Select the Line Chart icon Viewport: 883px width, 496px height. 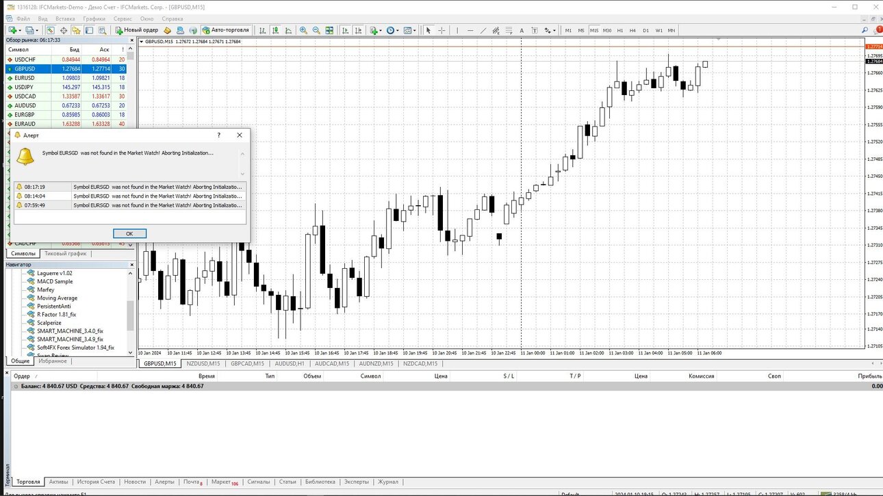[x=288, y=30]
